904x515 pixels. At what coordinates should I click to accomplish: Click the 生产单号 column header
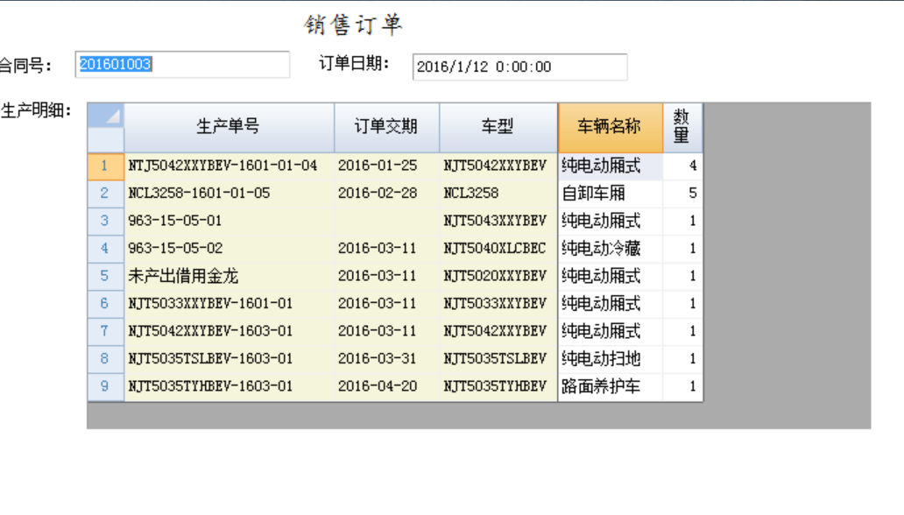coord(229,128)
